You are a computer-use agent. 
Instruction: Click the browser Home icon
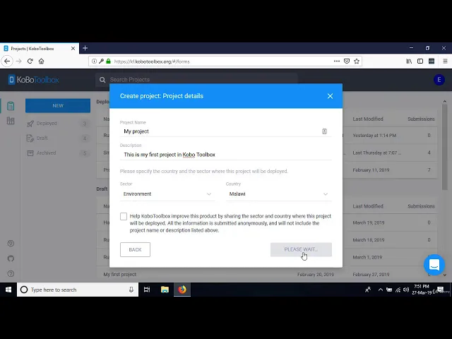[x=41, y=61]
